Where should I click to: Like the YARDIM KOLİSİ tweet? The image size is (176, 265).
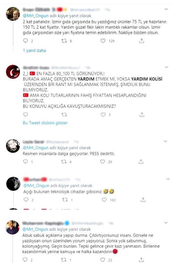103,114
